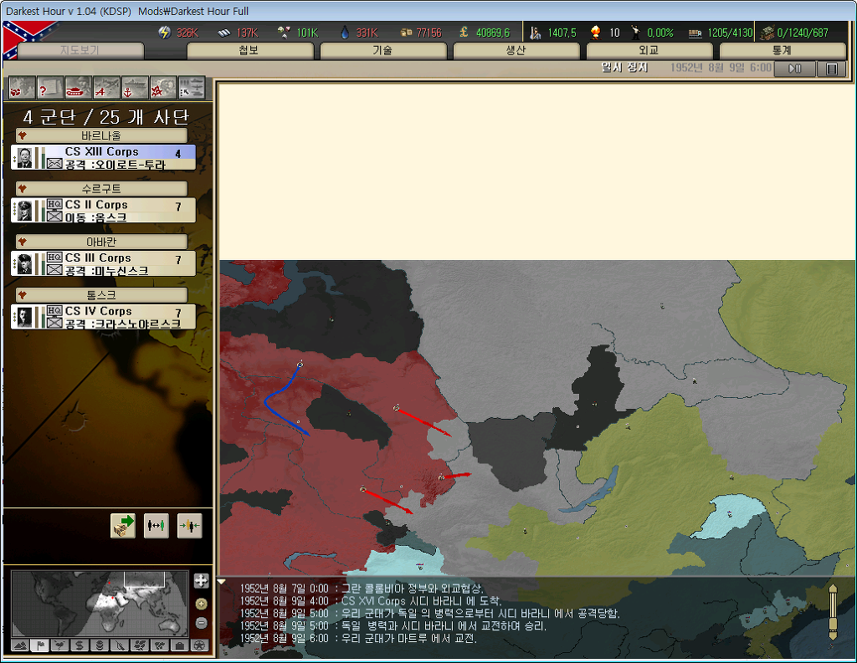Switch to the area map mode icon
Image resolution: width=857 pixels, height=663 pixels.
click(160, 645)
